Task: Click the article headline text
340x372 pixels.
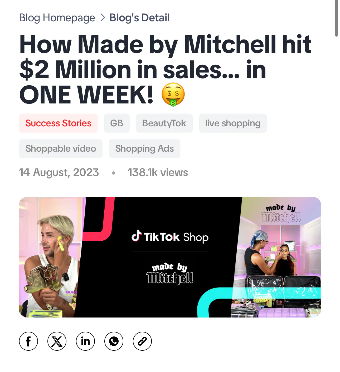Action: point(166,70)
